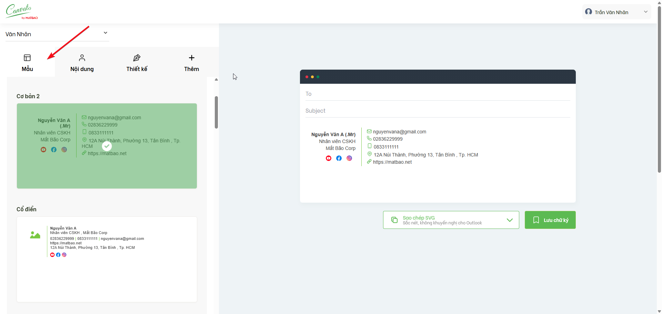Expand the Văn Nhân signature dropdown
Image resolution: width=662 pixels, height=314 pixels.
point(106,33)
